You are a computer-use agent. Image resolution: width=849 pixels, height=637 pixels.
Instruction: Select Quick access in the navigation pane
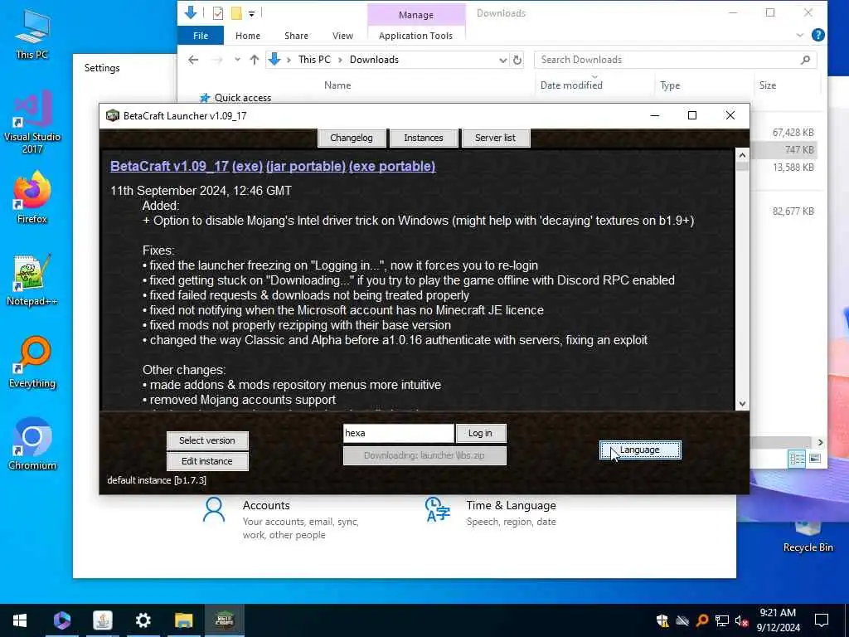243,98
